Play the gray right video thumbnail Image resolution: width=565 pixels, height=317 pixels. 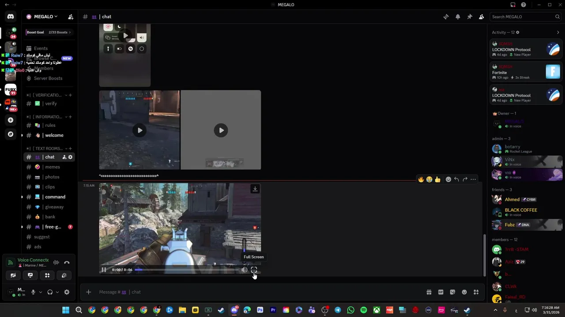tap(221, 130)
